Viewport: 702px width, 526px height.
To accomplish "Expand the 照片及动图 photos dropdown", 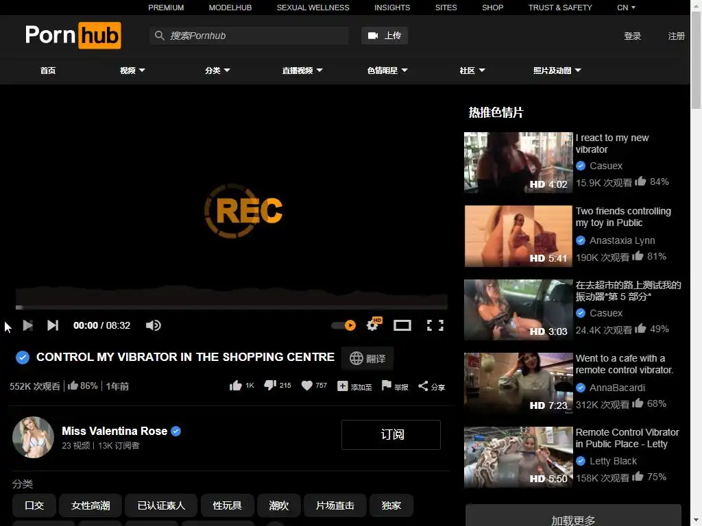I will 557,71.
